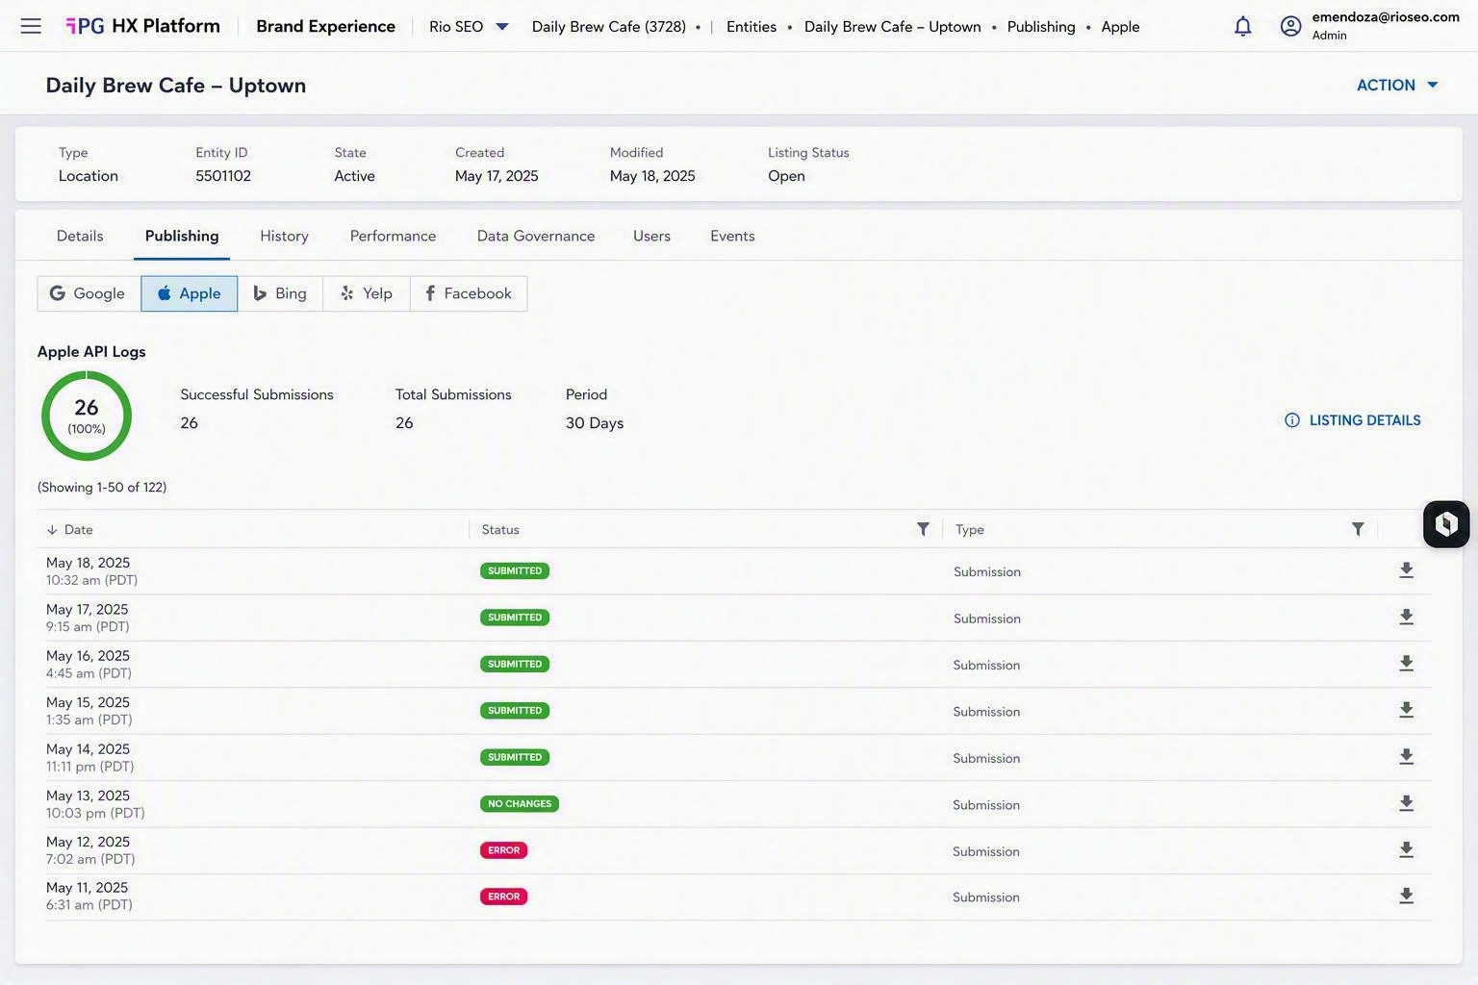Download the May 16, 2025 log
The height and width of the screenshot is (985, 1478).
click(1406, 664)
